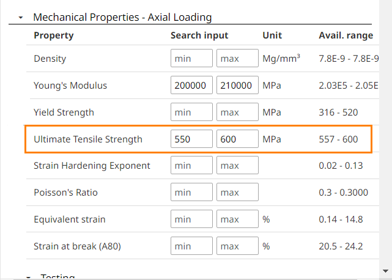Screen dimensions: 392x280
Task: Click Strain Hardening Exponent min field
Action: [x=191, y=166]
